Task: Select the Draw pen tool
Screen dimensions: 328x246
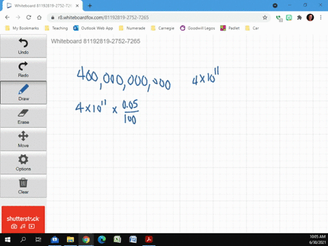Action: [23, 92]
